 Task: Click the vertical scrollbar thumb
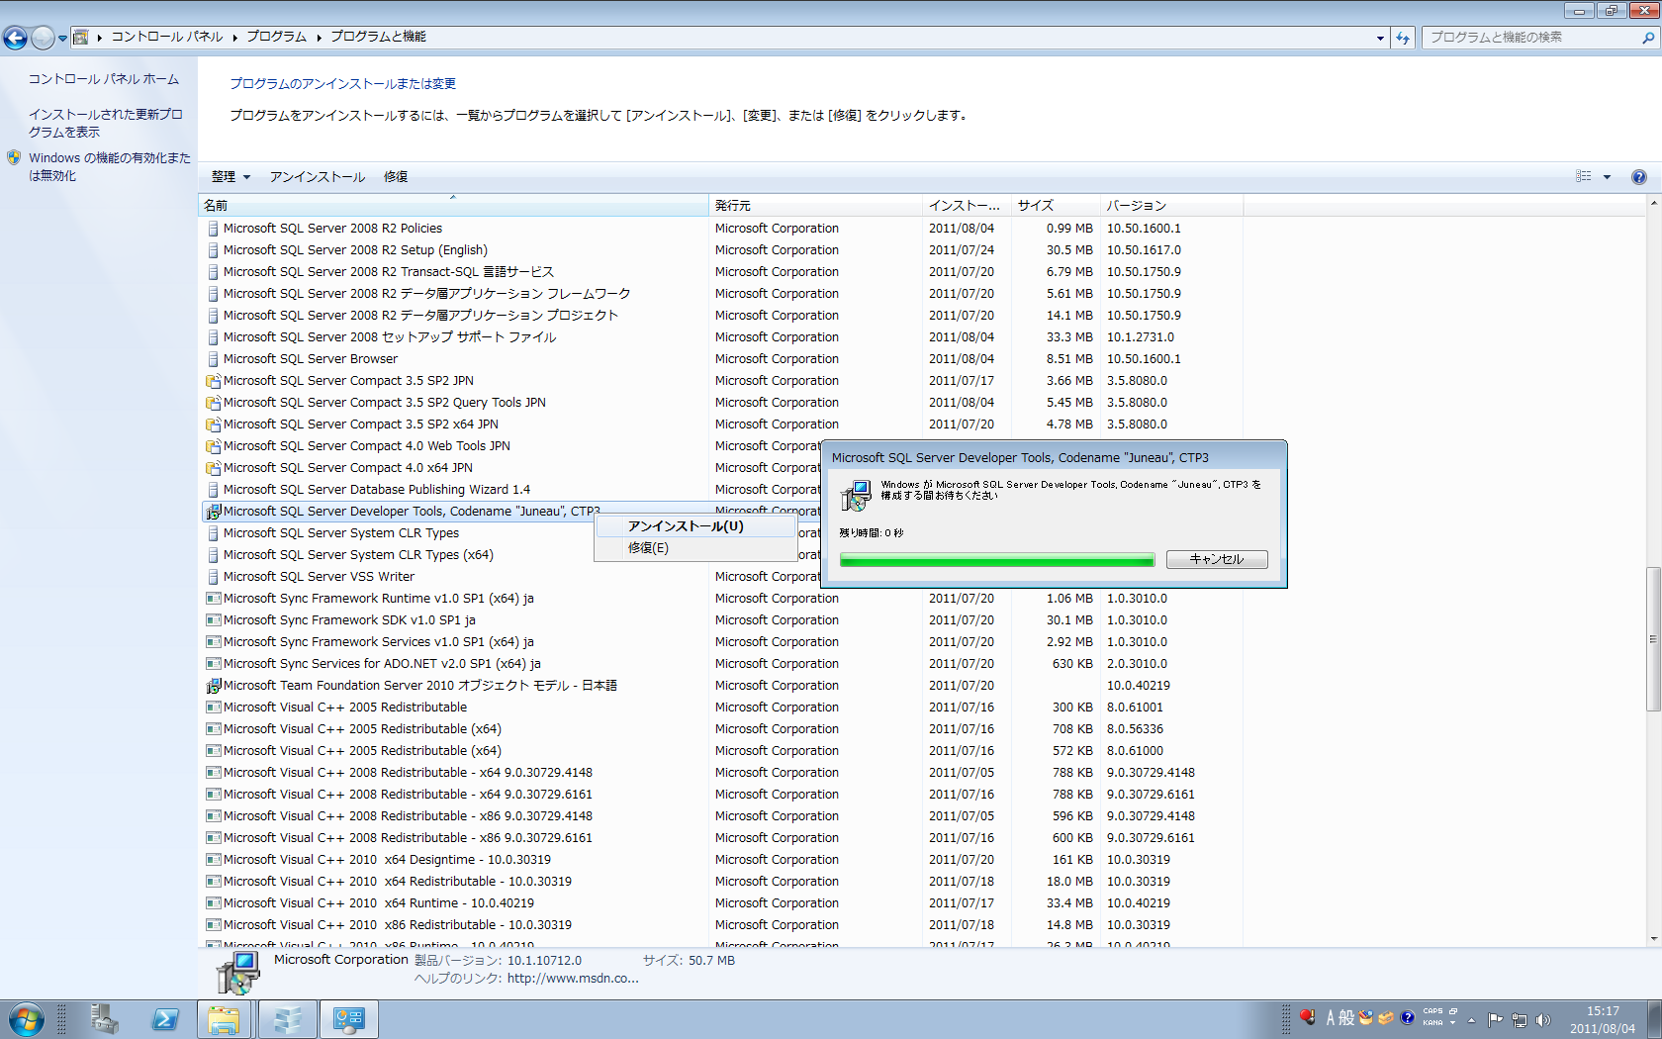tap(1652, 638)
